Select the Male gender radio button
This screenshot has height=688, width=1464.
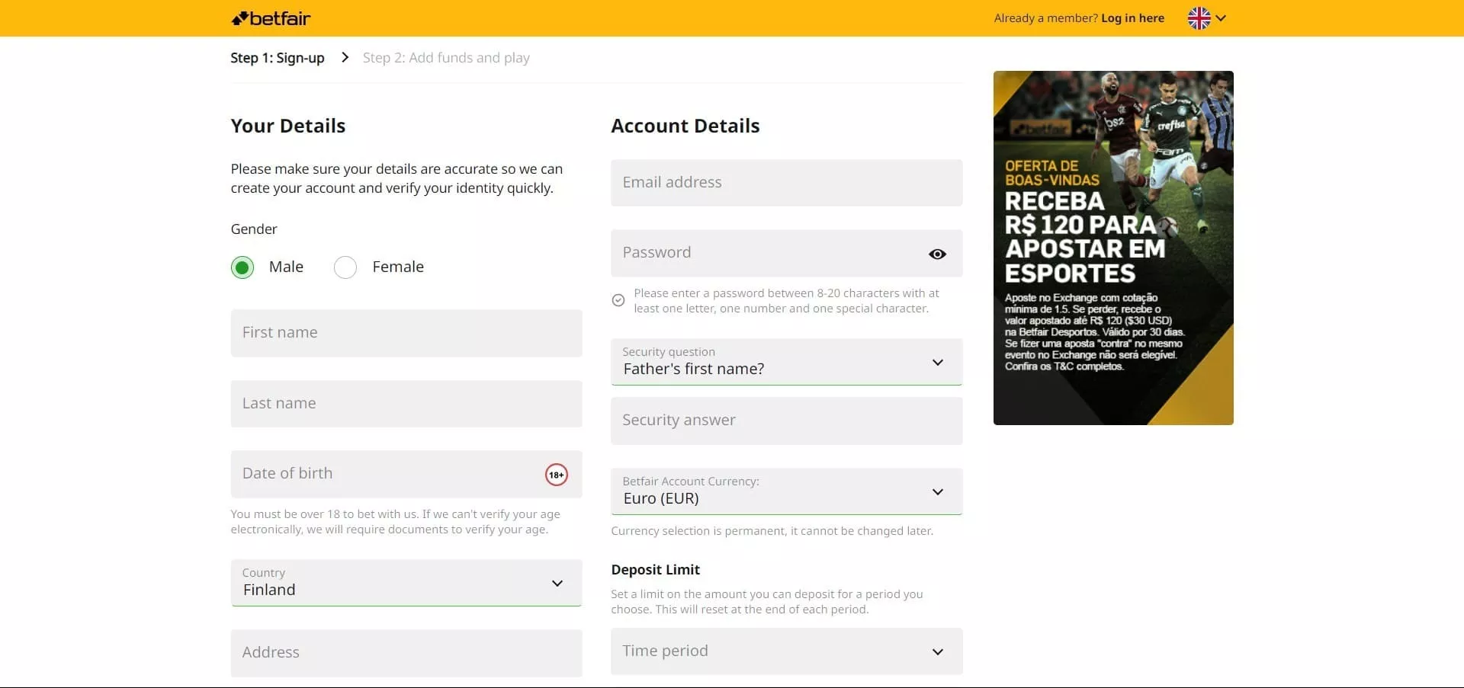(x=242, y=267)
